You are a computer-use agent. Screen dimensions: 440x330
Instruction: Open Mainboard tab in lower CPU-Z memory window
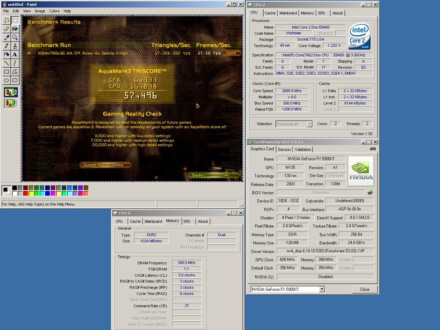pyautogui.click(x=153, y=221)
